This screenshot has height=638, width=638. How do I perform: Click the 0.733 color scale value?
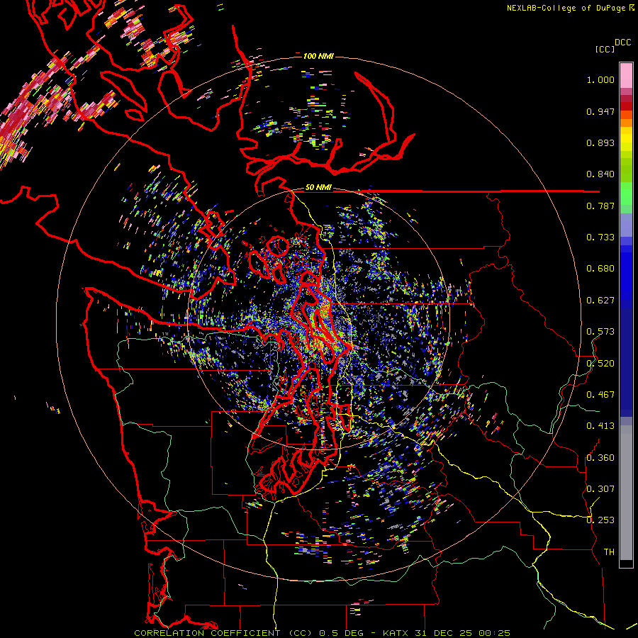click(600, 237)
